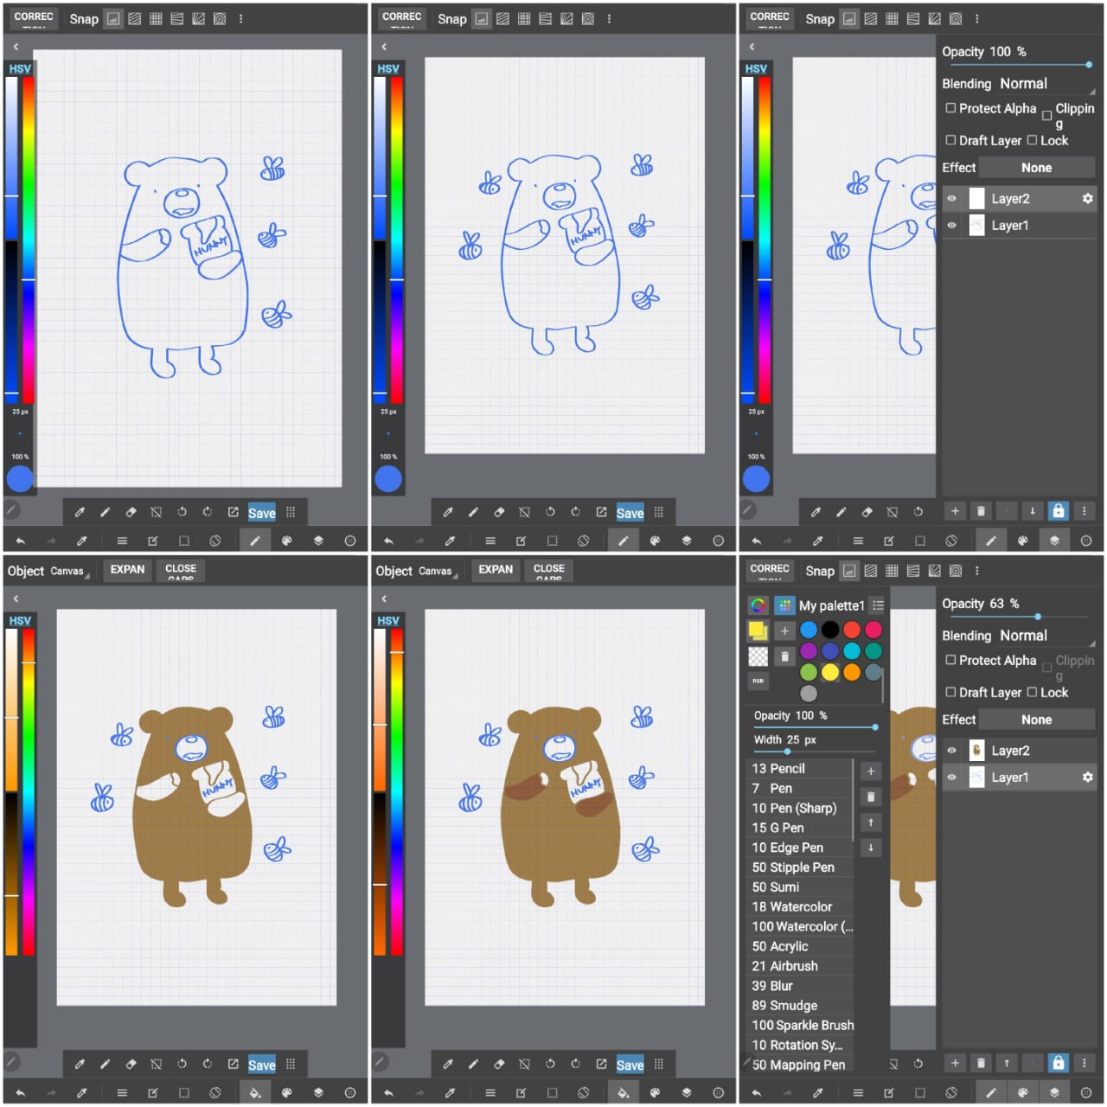The height and width of the screenshot is (1107, 1107).
Task: Tick Protect Alpha in the Opacity 63 panel
Action: 950,660
